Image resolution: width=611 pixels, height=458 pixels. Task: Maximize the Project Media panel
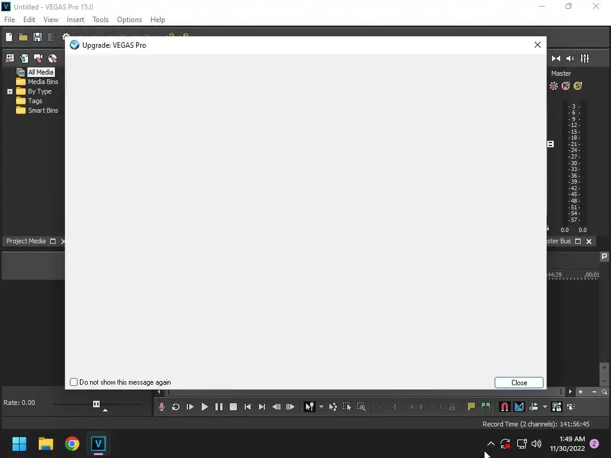tap(53, 242)
